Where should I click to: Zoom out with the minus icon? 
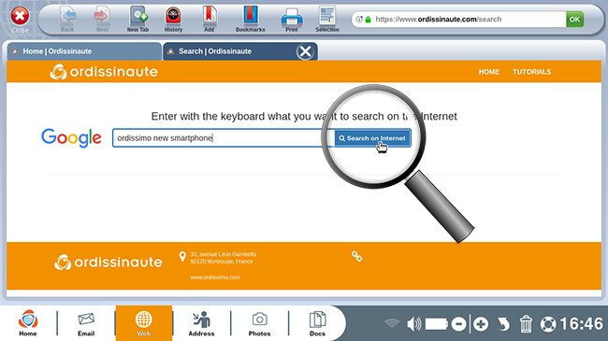(458, 324)
